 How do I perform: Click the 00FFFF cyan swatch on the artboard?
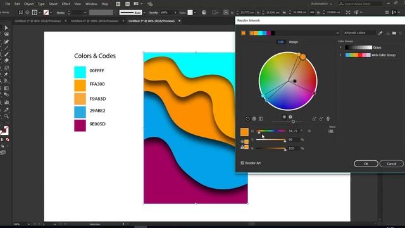[x=80, y=72]
